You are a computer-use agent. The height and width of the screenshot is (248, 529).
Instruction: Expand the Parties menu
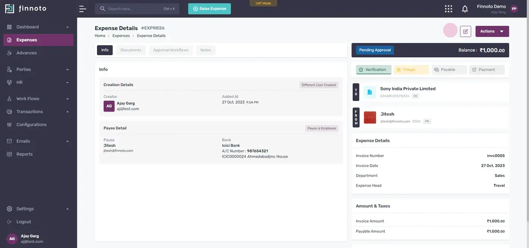[38, 70]
